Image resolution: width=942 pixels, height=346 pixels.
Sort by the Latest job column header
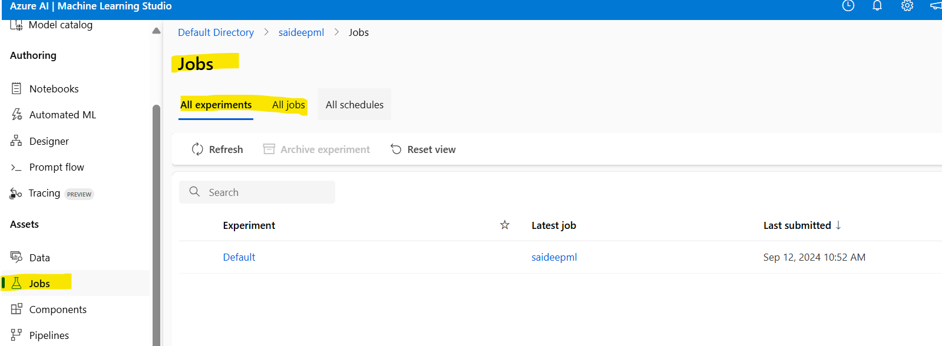pos(554,225)
